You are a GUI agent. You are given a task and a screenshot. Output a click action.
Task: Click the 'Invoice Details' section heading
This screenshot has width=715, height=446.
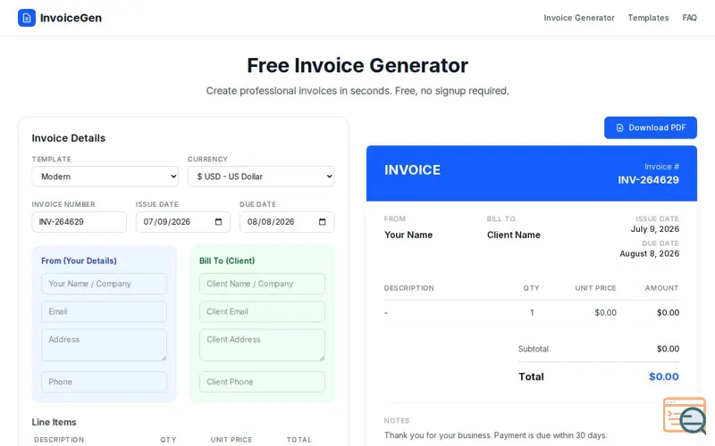[69, 138]
